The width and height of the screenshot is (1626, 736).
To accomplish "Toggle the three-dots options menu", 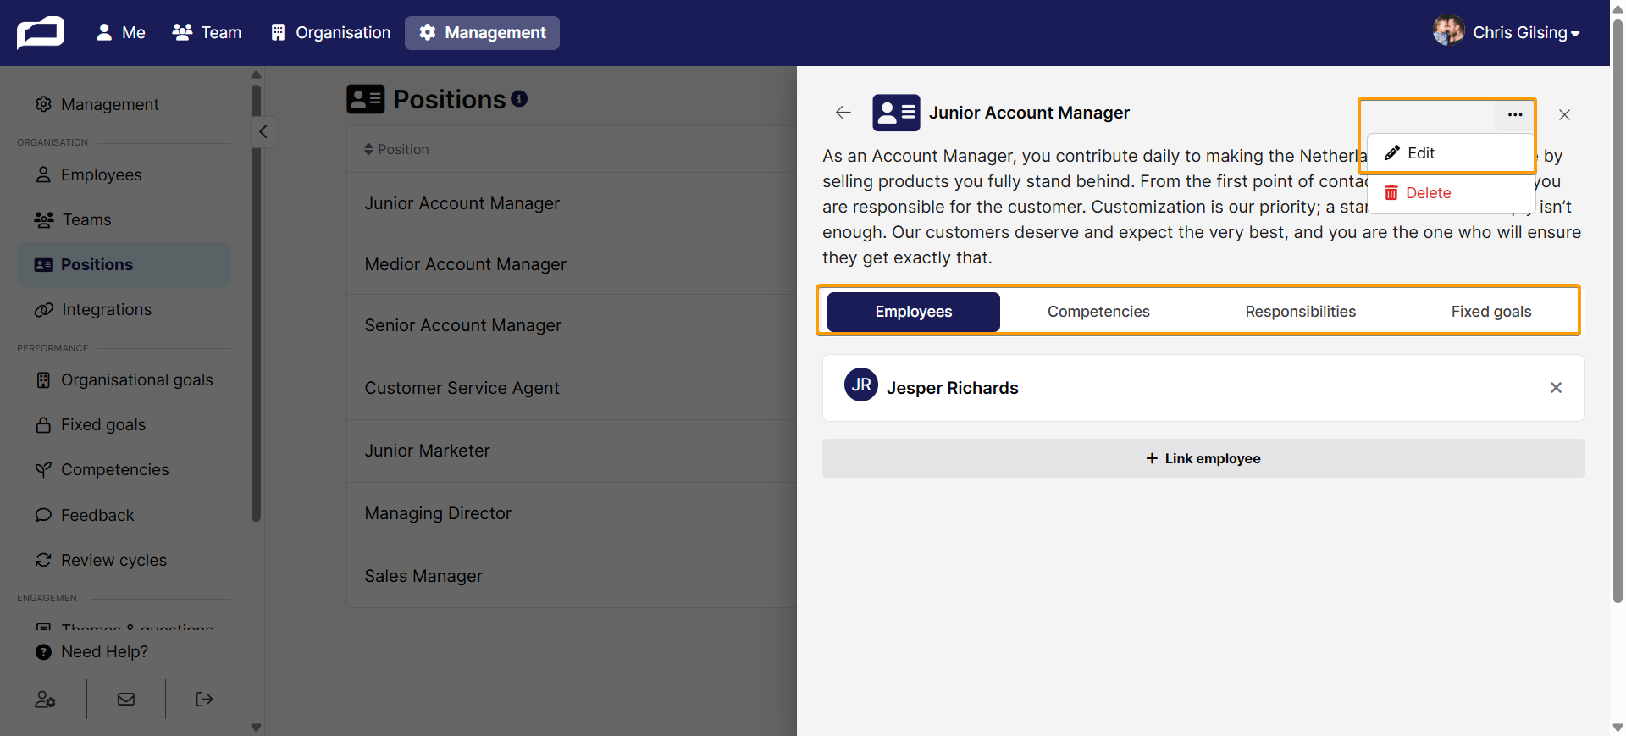I will tap(1515, 114).
